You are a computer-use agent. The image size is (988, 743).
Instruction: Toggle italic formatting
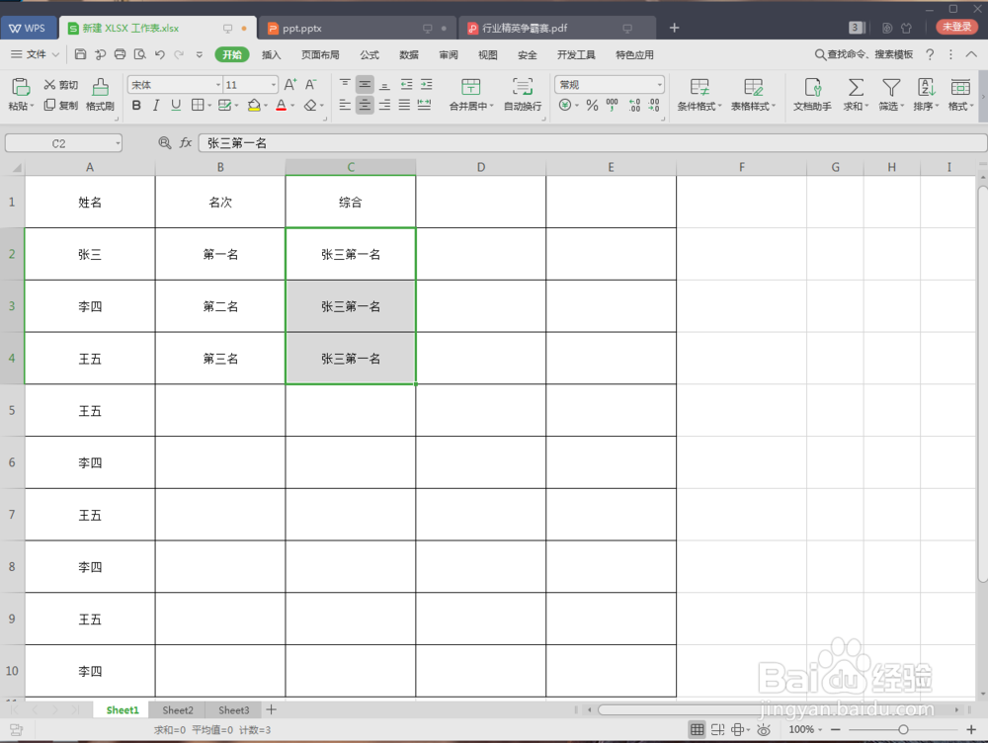click(x=156, y=106)
